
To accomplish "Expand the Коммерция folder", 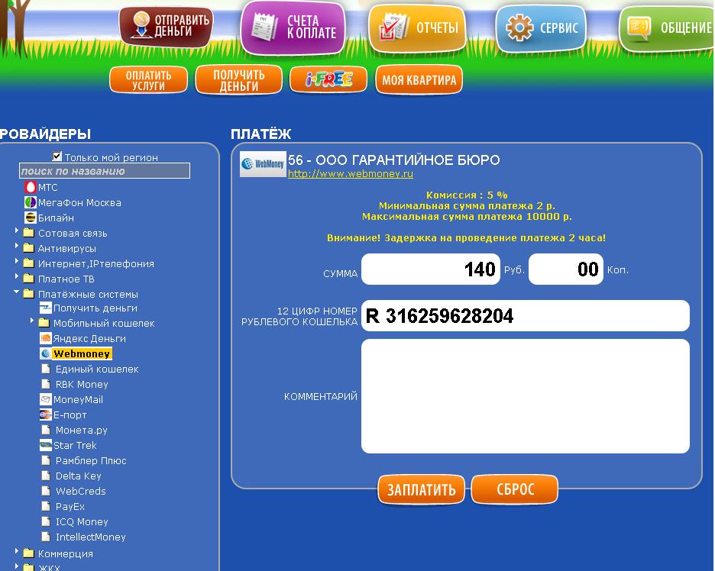I will [x=16, y=551].
